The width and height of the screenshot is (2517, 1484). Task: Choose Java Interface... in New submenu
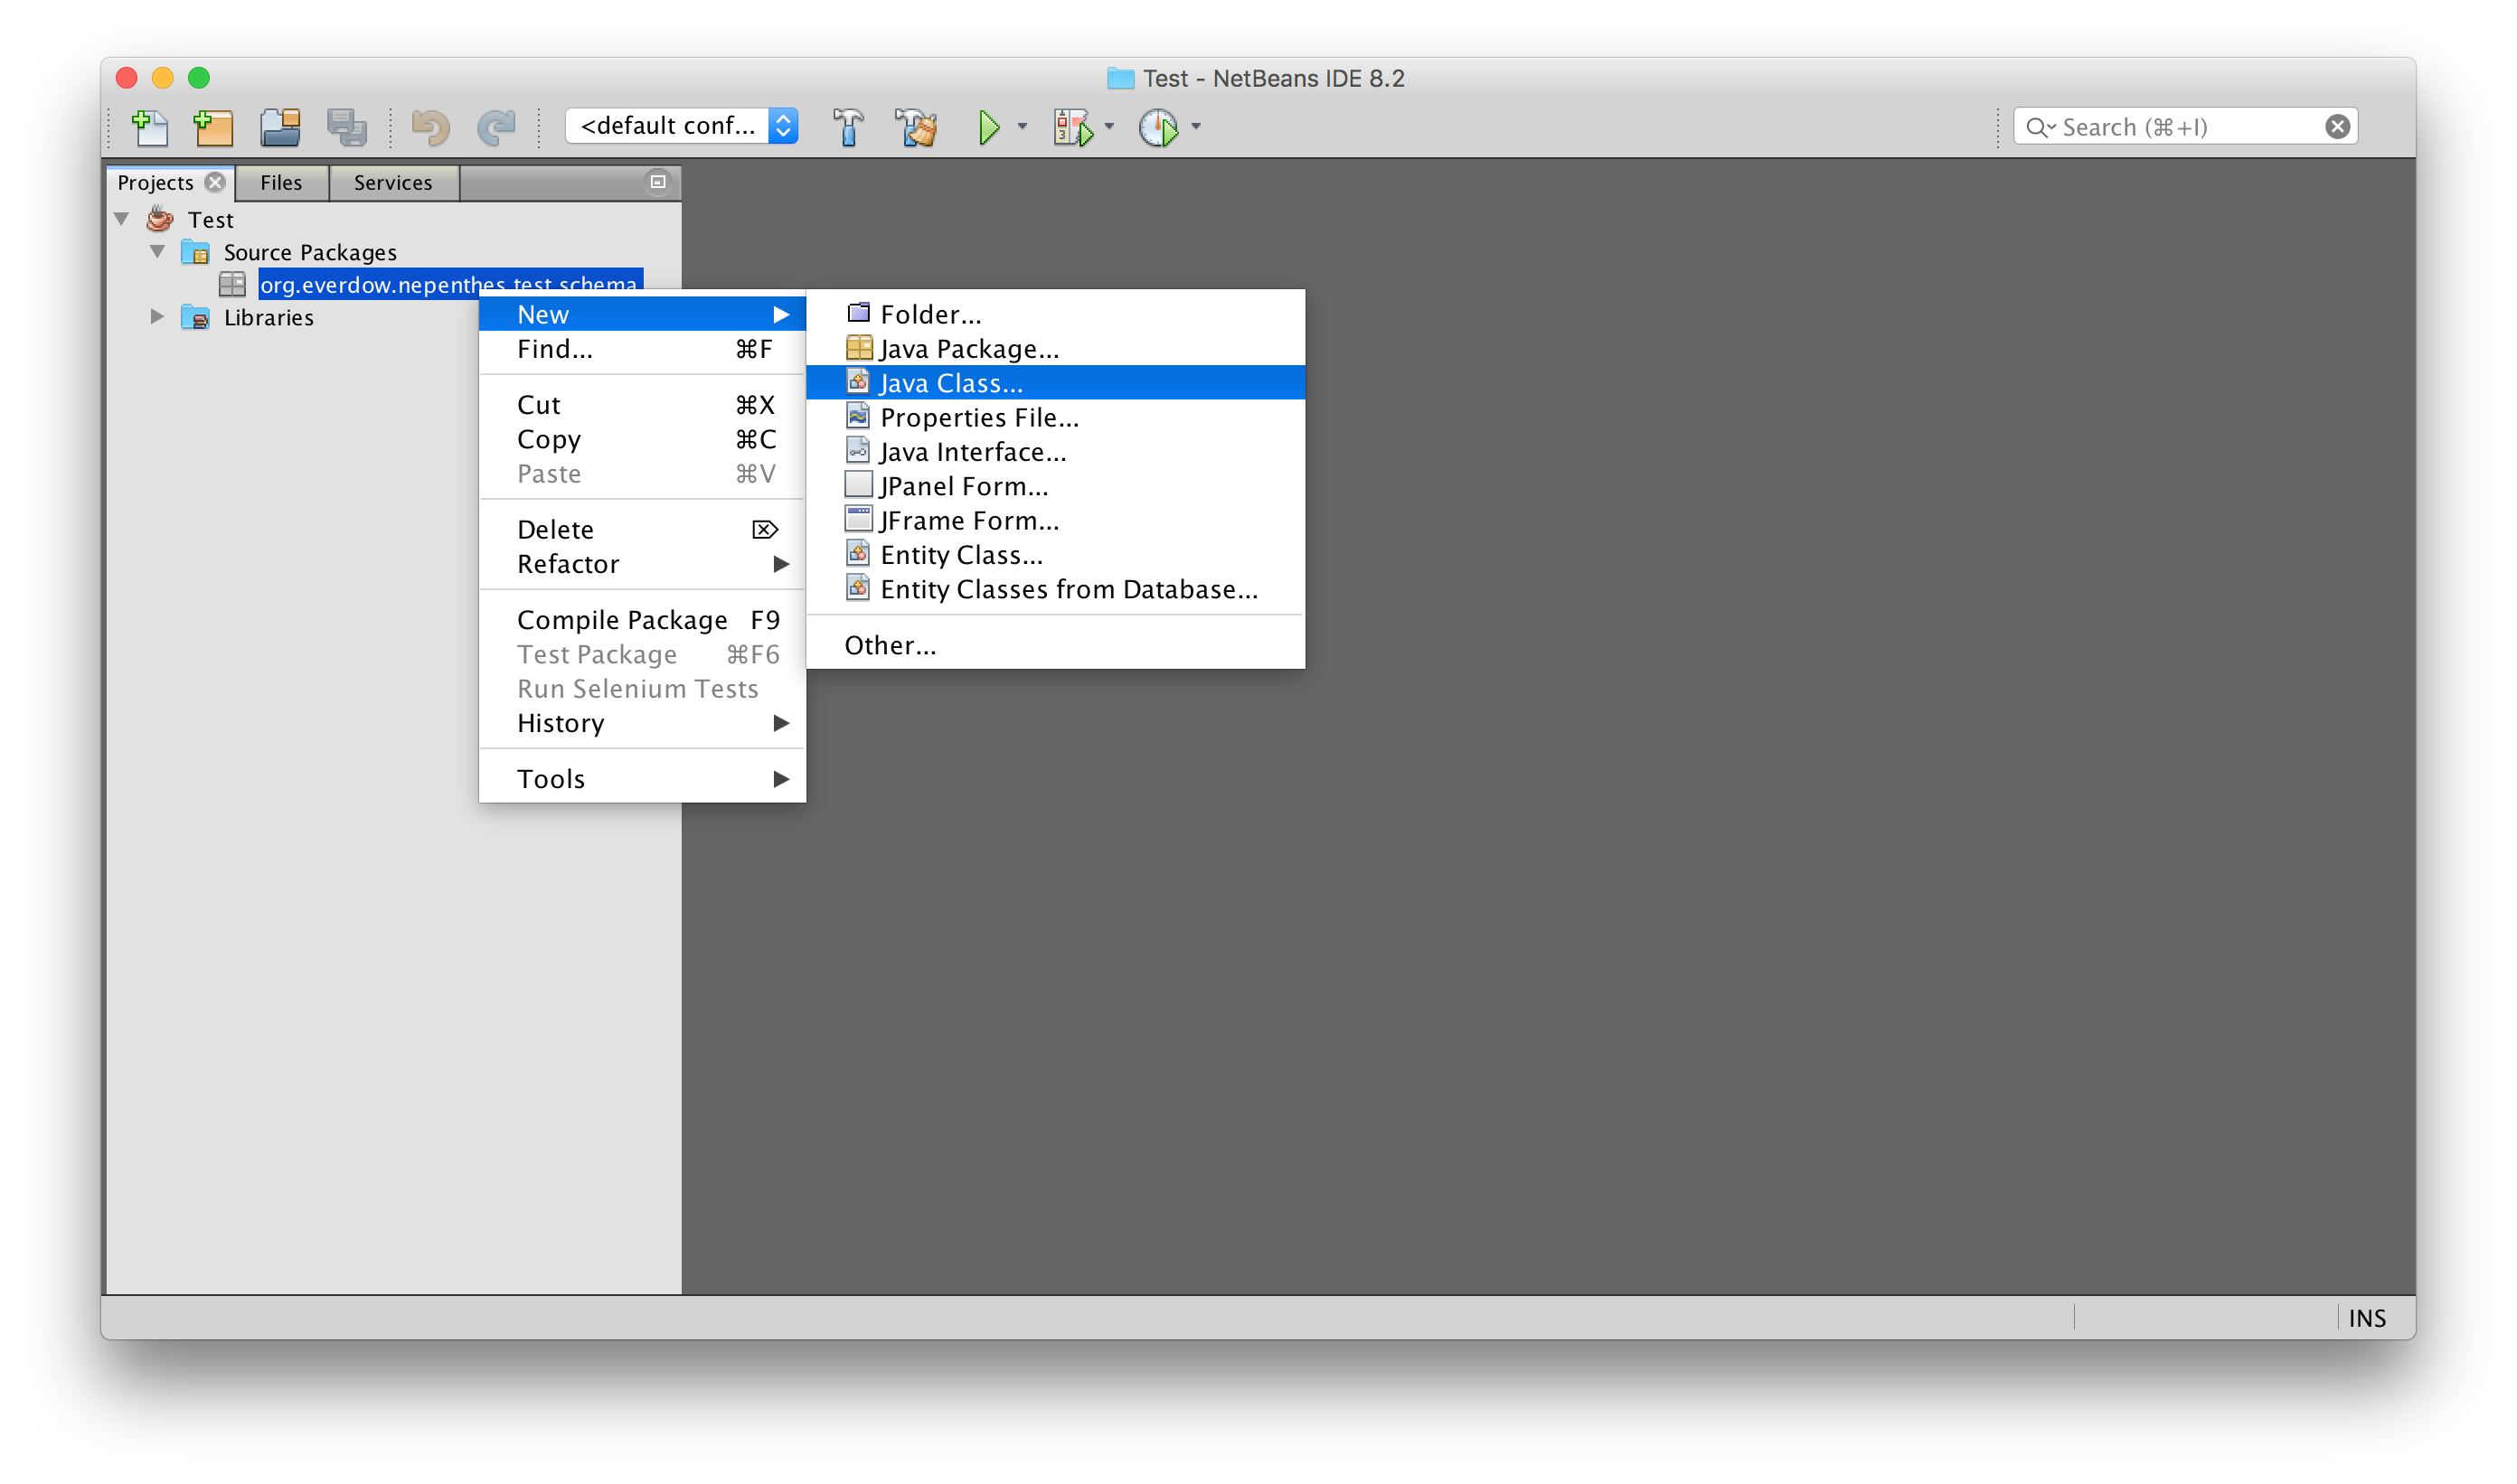click(1055, 452)
